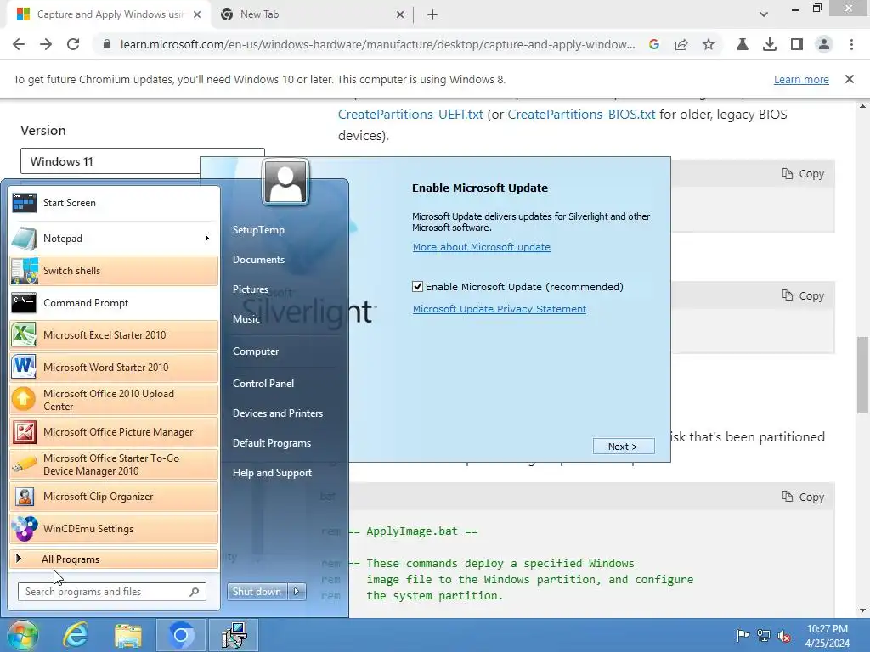Open Control Panel from the Start menu
This screenshot has width=870, height=652.
[x=263, y=383]
